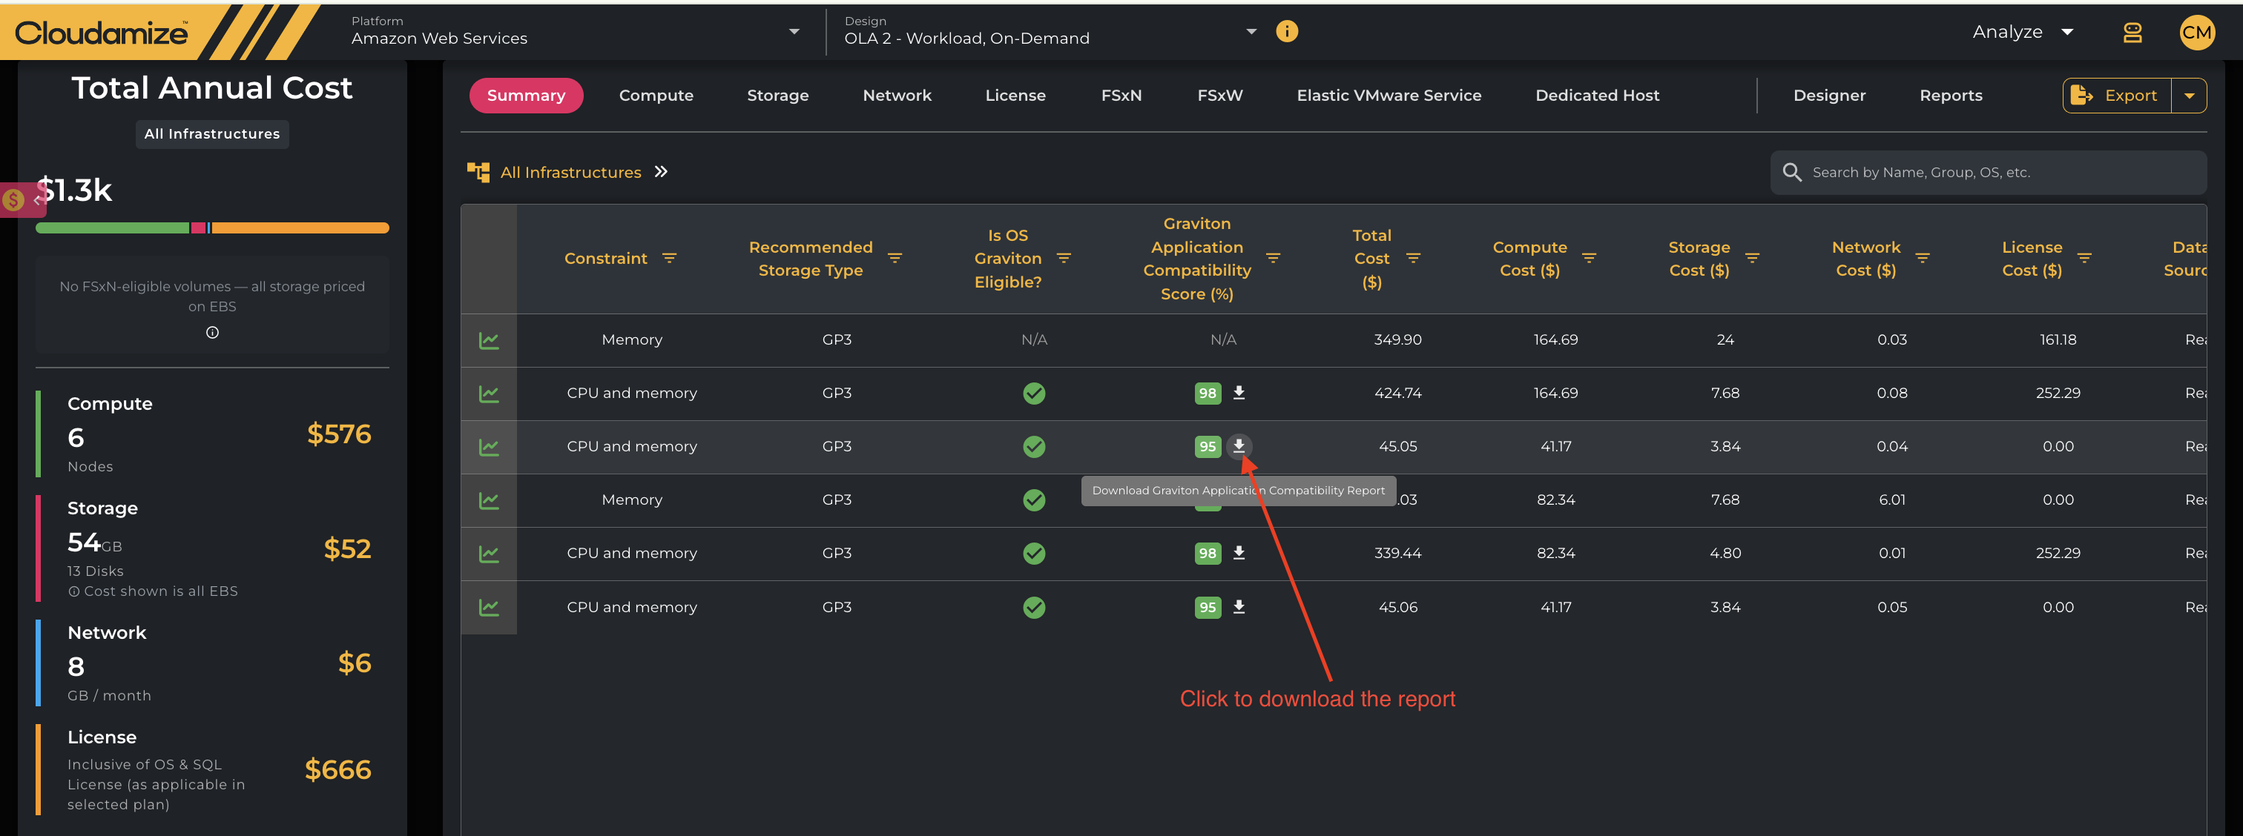
Task: Download Graviton report for 45.05 row
Action: pyautogui.click(x=1238, y=446)
